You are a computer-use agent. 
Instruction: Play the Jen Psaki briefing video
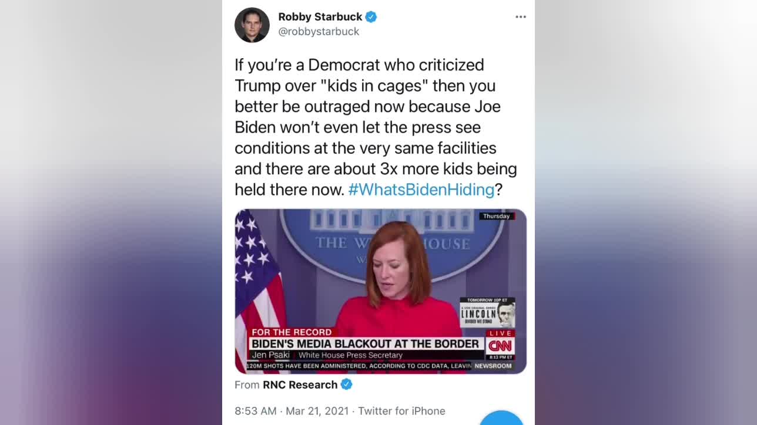tap(380, 291)
